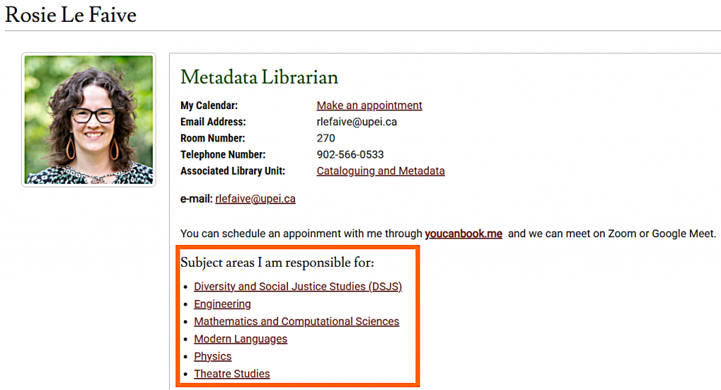The image size is (721, 390).
Task: Click the Telephone Number label
Action: 222,155
